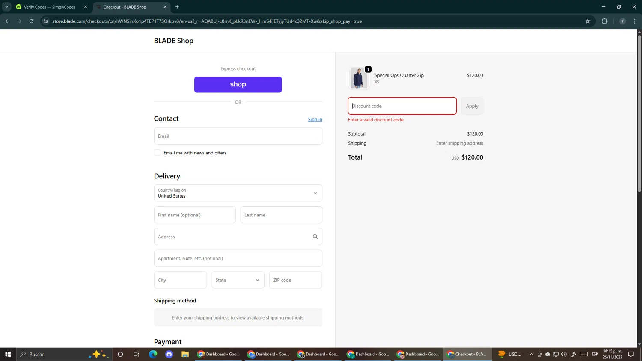Open the network status tray icon
The height and width of the screenshot is (361, 642).
pos(556,354)
